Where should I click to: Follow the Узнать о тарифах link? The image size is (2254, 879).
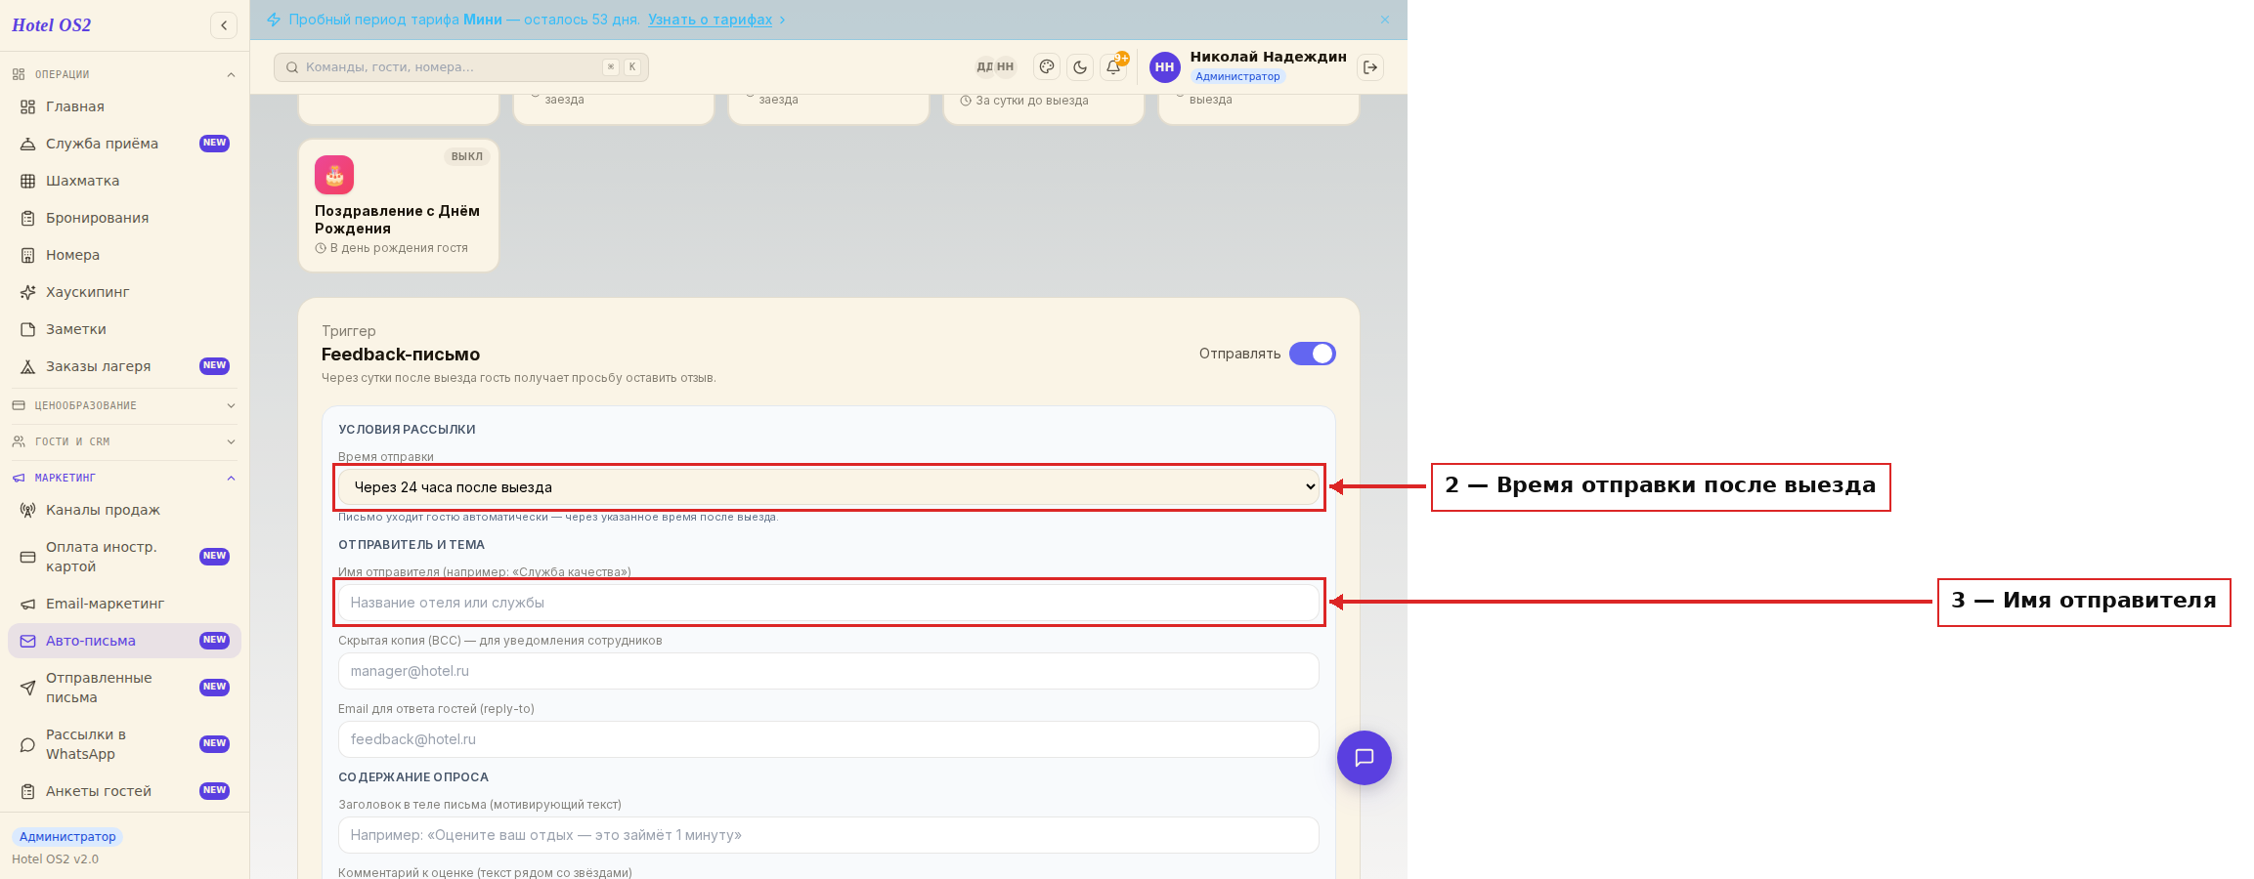click(711, 20)
